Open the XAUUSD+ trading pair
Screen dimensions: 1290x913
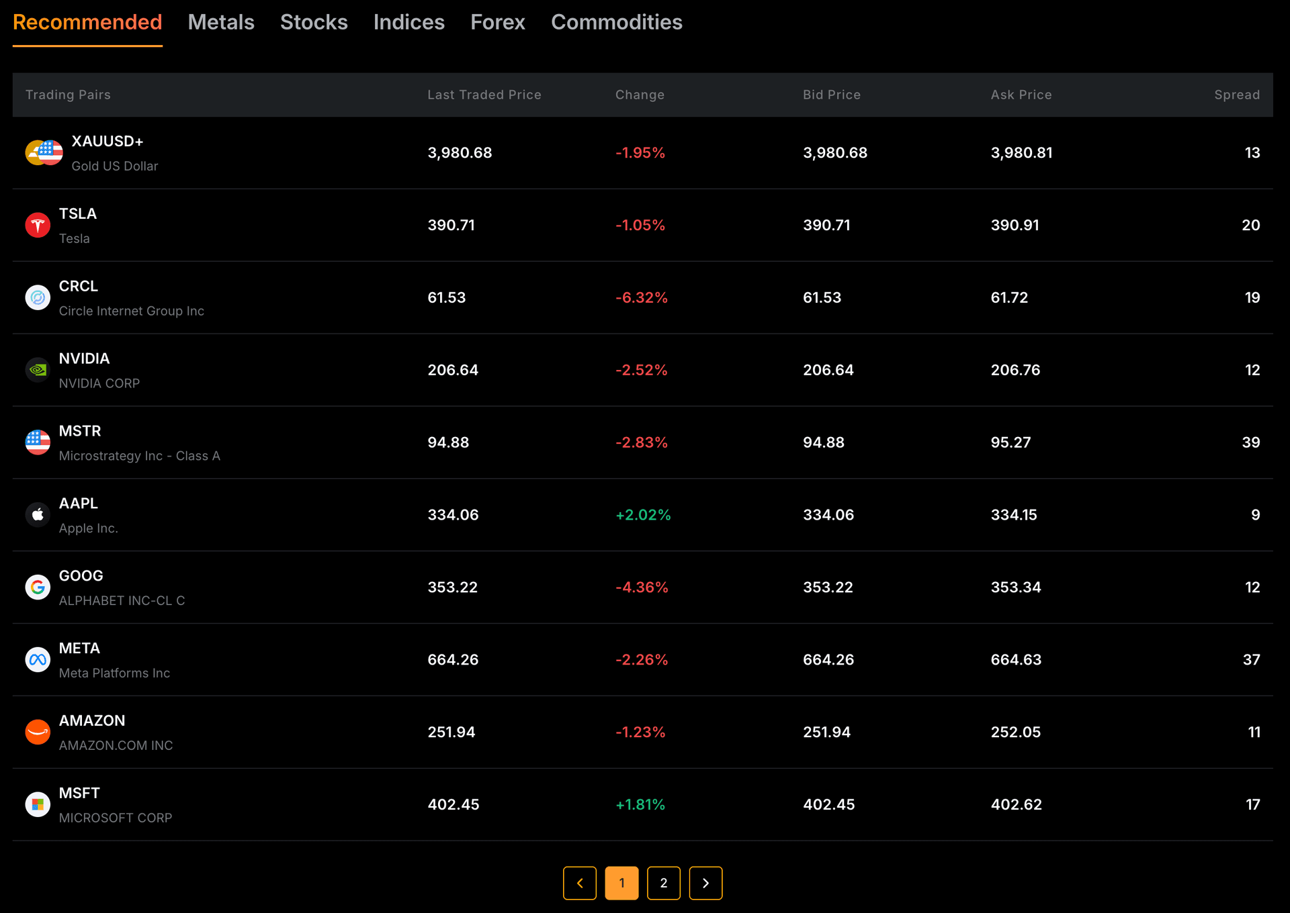coord(643,153)
